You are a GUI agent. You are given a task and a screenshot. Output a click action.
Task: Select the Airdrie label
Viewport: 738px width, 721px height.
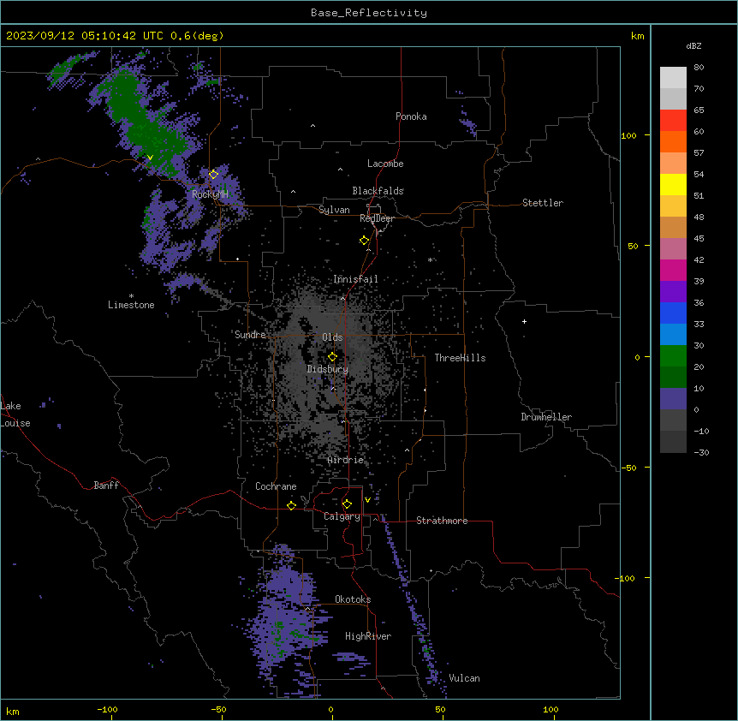[x=346, y=460]
